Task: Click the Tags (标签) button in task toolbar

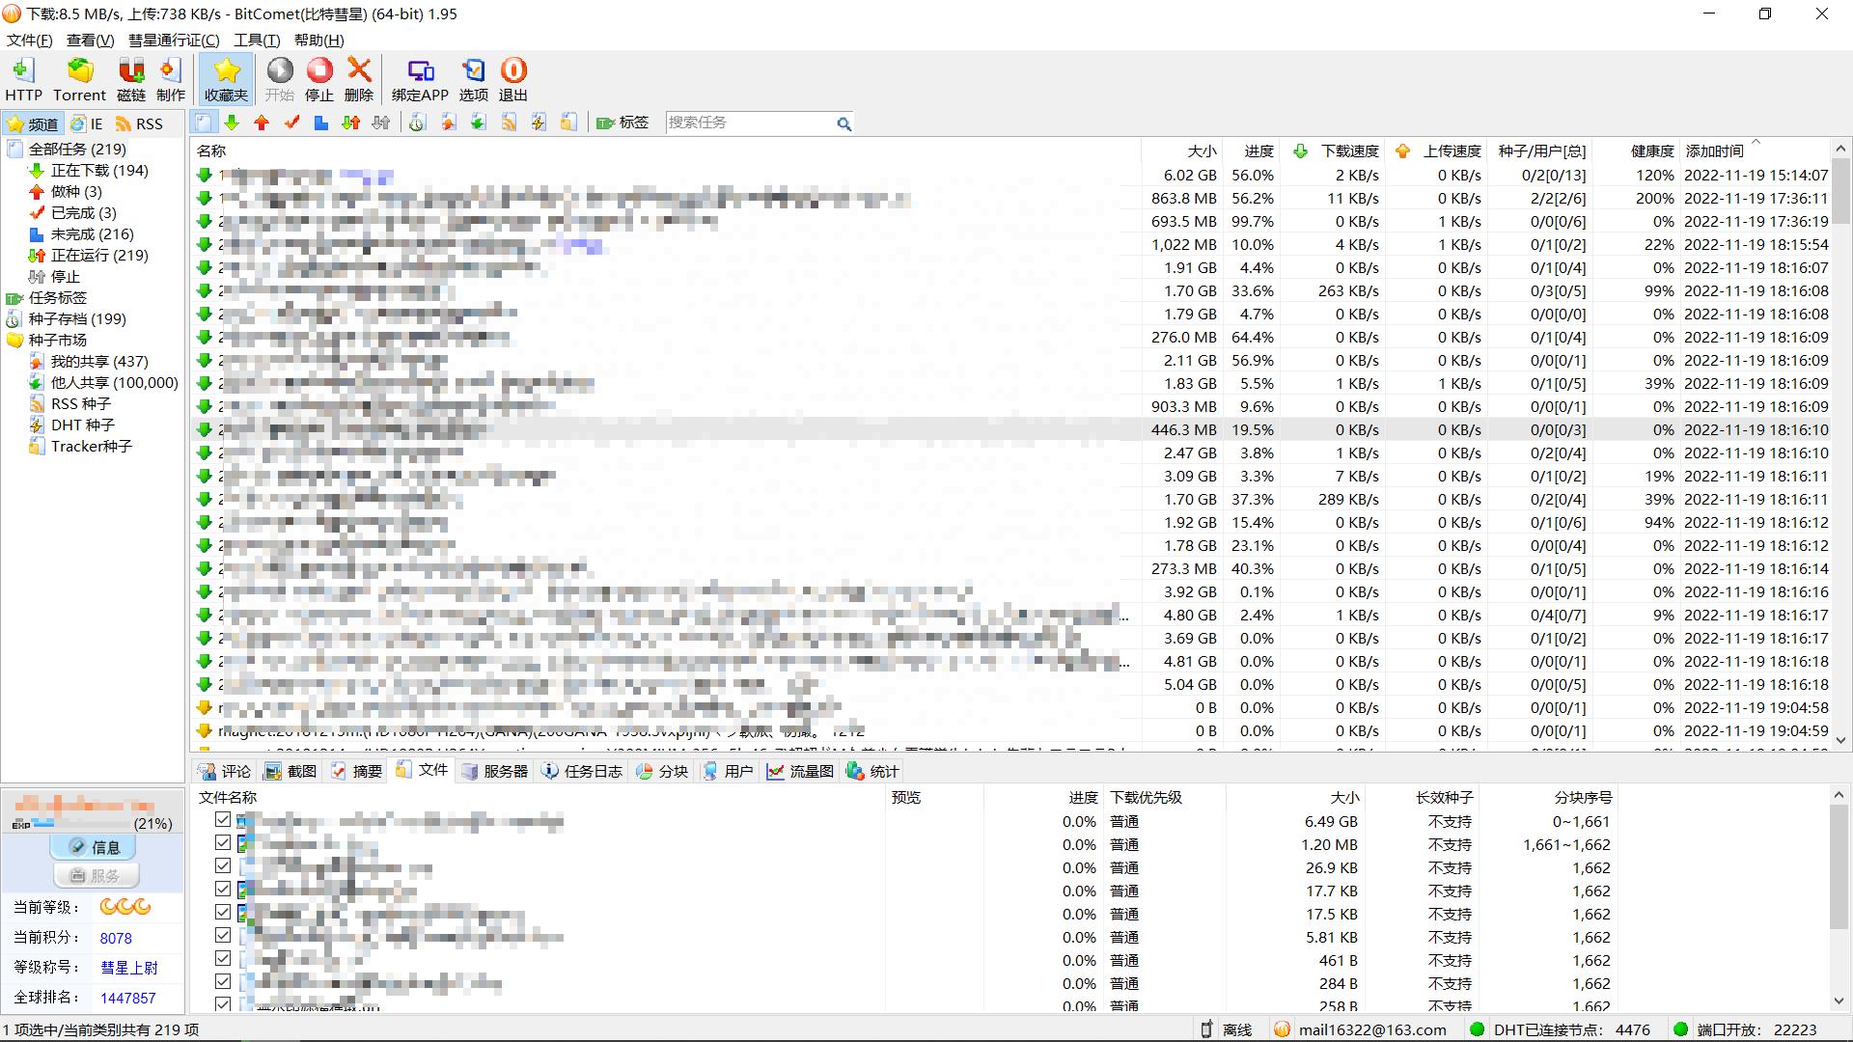Action: pyautogui.click(x=622, y=123)
